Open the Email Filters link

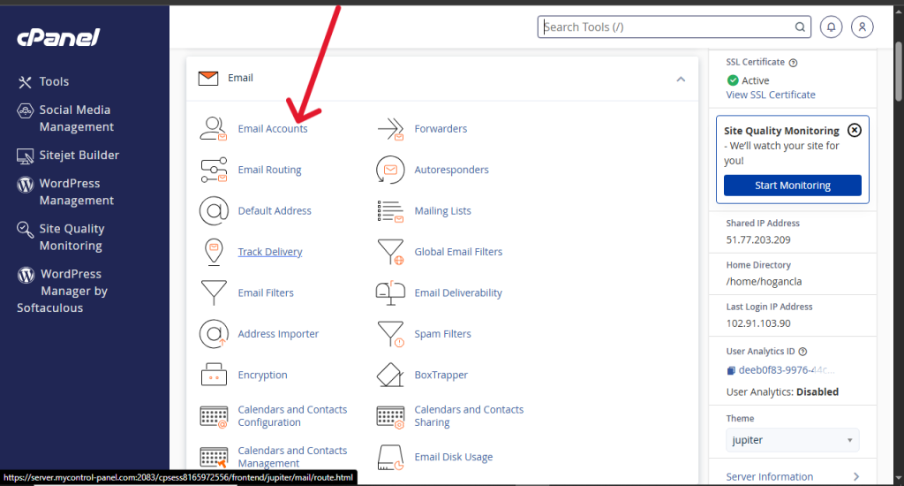[266, 292]
